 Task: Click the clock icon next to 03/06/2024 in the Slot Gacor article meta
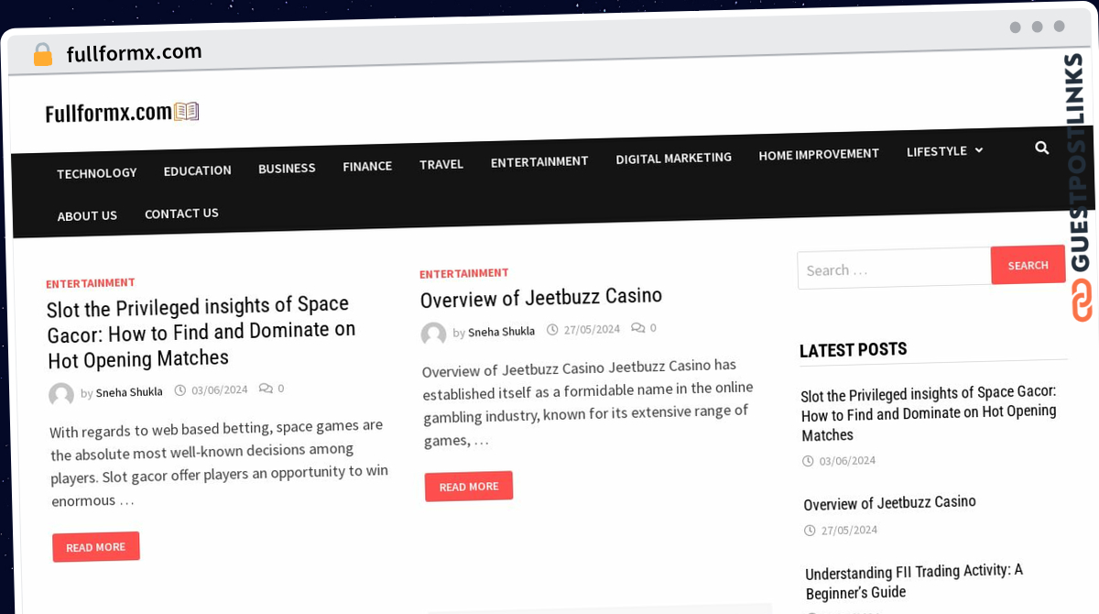pyautogui.click(x=180, y=390)
